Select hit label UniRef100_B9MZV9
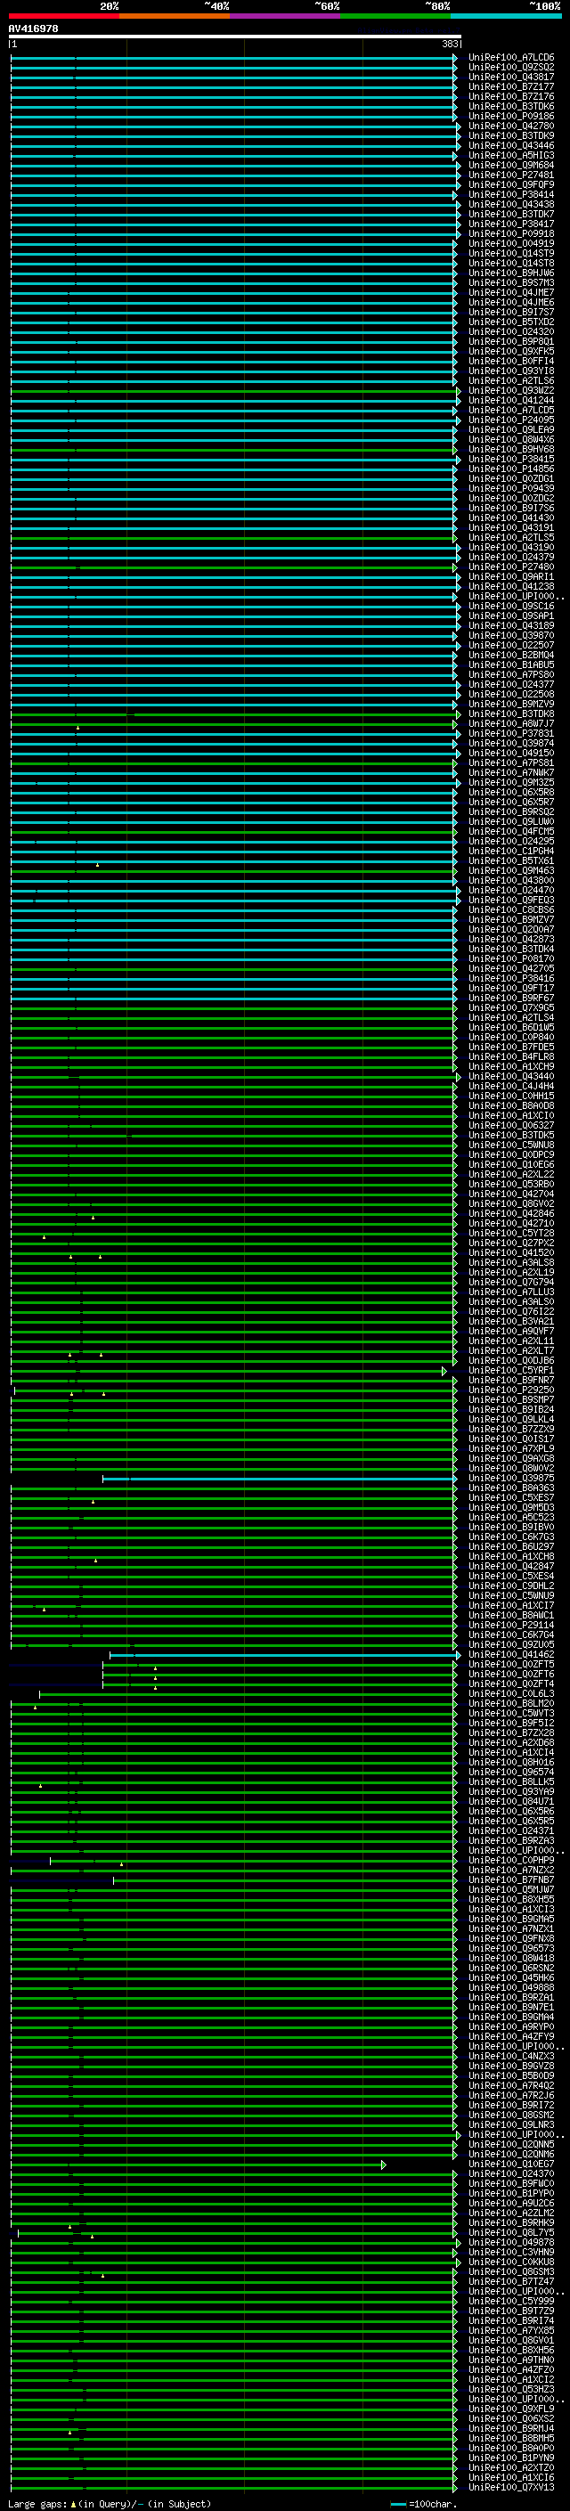The image size is (570, 2511). 510,704
